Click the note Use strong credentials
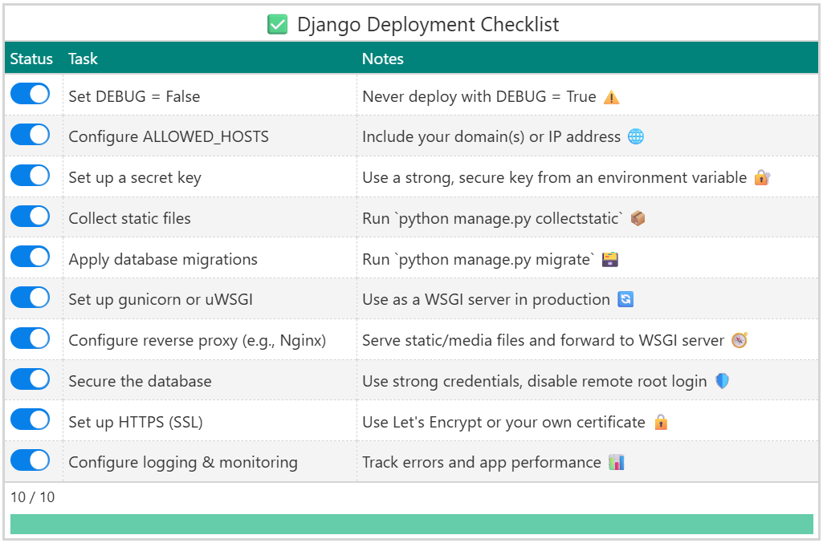The width and height of the screenshot is (823, 543). coord(535,381)
